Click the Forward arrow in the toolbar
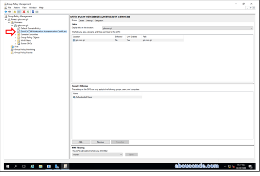Screen dimensions: 260x176 (x=9, y=12)
